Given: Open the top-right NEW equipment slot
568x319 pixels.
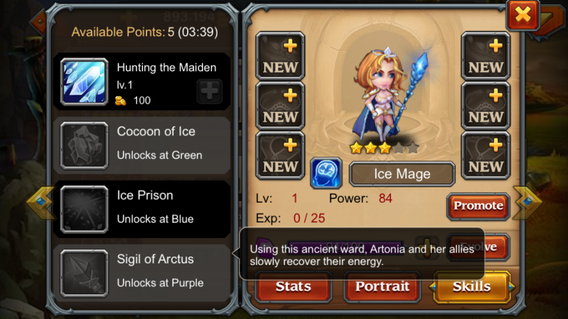Looking at the screenshot, I should pos(485,56).
